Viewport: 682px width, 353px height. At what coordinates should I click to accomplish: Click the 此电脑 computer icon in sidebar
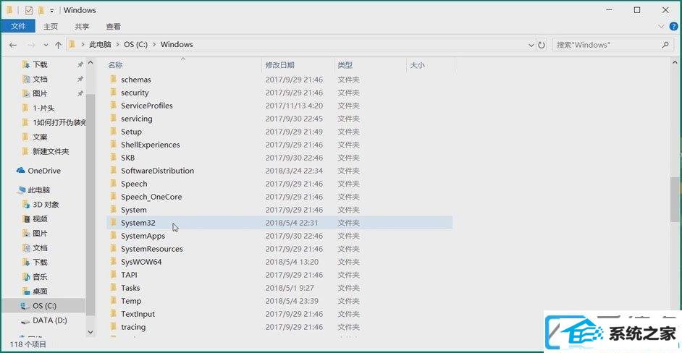pos(21,190)
